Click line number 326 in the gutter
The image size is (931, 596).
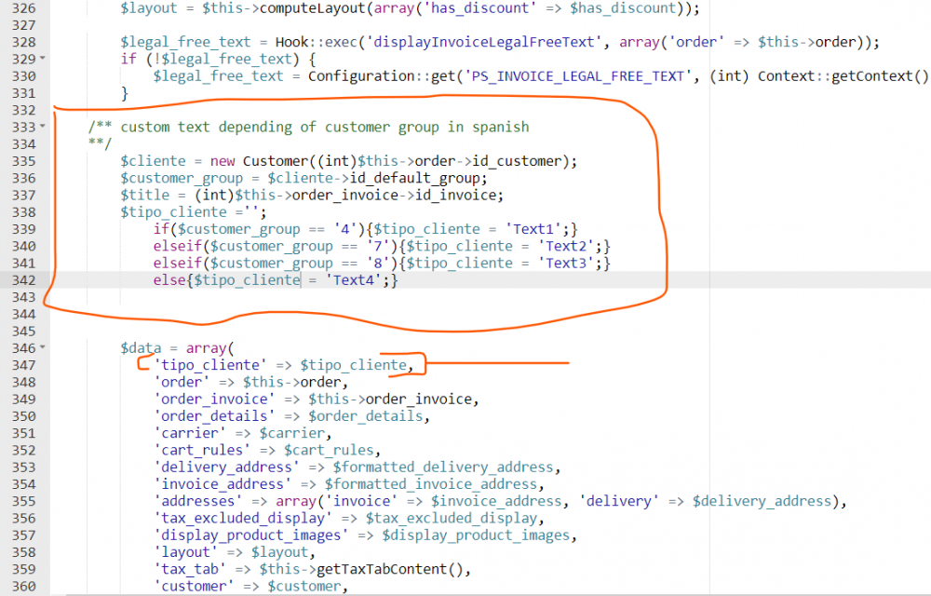pyautogui.click(x=23, y=7)
